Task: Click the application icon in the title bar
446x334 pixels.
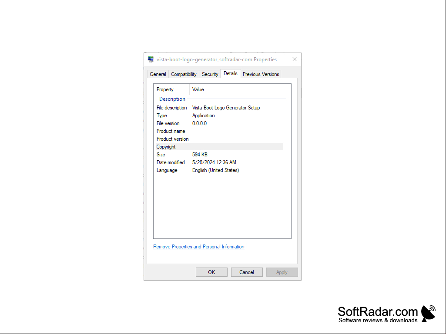Action: point(151,60)
